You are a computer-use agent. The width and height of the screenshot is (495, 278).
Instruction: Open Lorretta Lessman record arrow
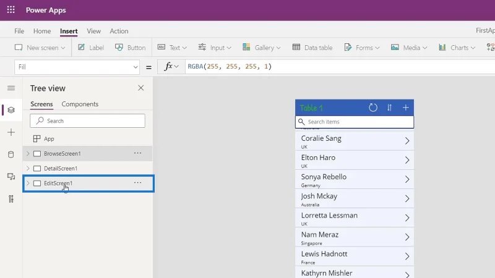coord(407,218)
